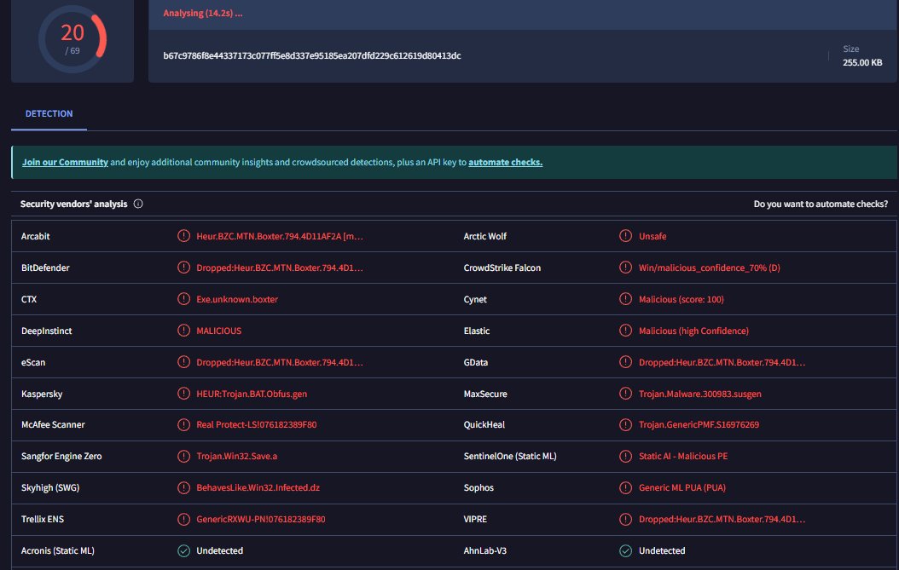Click the alert icon in the Elastic row
This screenshot has width=899, height=570.
(625, 331)
